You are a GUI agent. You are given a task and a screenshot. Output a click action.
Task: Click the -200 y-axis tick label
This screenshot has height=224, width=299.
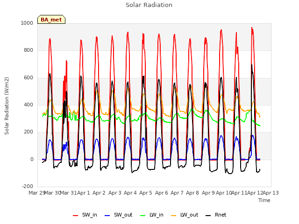pyautogui.click(x=28, y=186)
